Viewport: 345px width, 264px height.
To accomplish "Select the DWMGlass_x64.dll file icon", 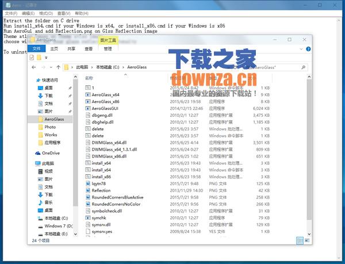I will click(88, 142).
